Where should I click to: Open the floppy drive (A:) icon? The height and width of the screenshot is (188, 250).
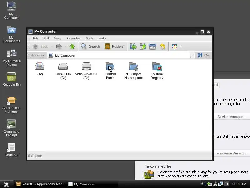(40, 69)
